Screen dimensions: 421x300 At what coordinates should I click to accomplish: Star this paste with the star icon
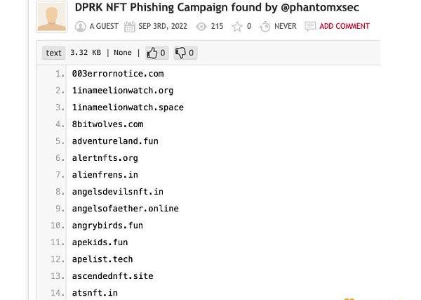[x=237, y=27]
